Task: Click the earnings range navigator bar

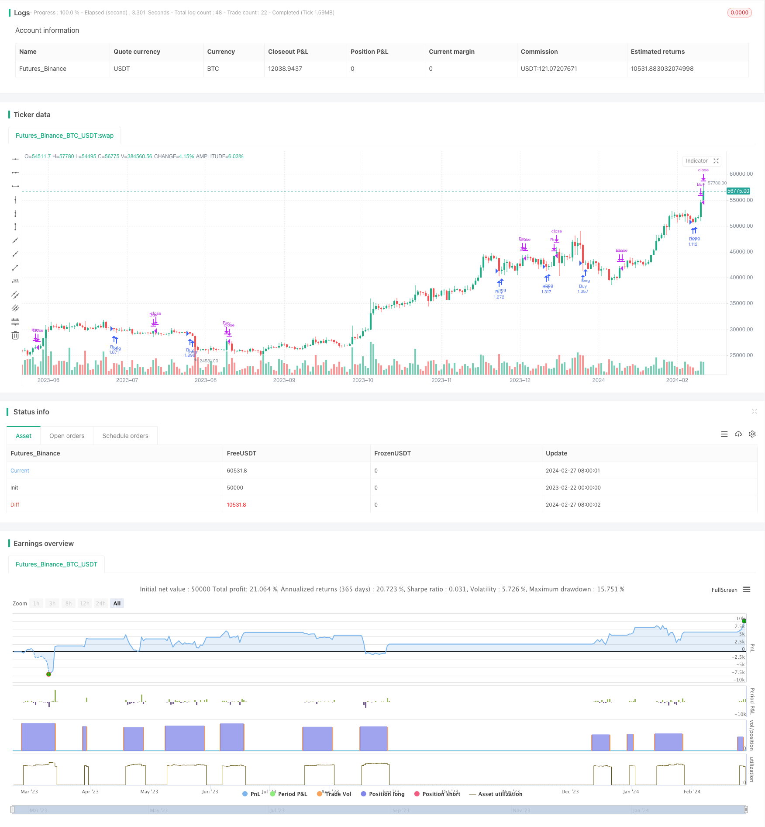Action: 379,810
